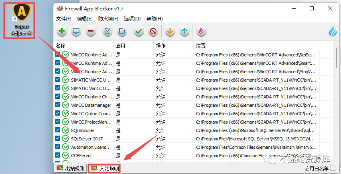Toggle the 启用白名单 whitelist checkbox
The image size is (341, 174).
click(333, 168)
